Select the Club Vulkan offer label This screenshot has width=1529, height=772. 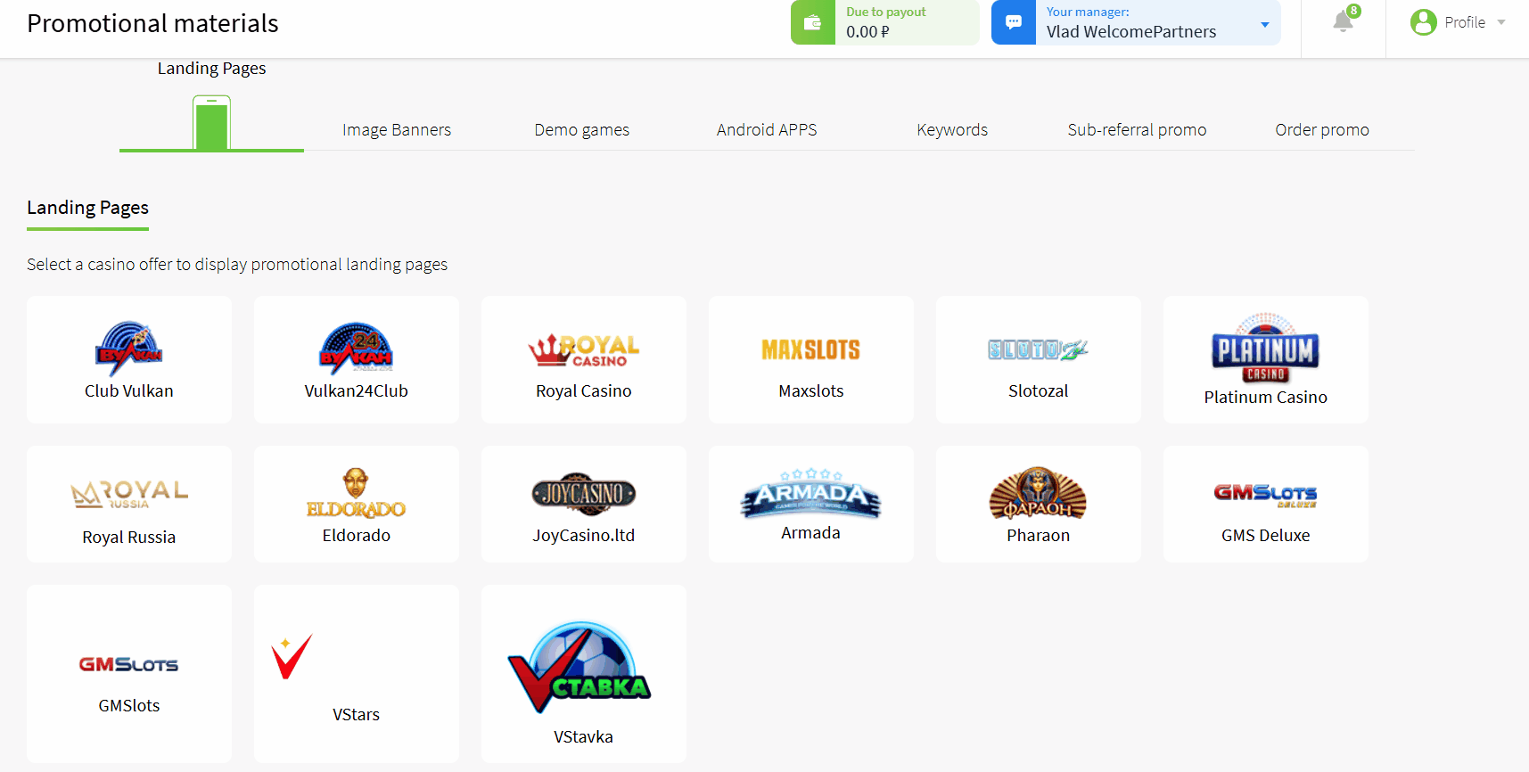(x=129, y=391)
